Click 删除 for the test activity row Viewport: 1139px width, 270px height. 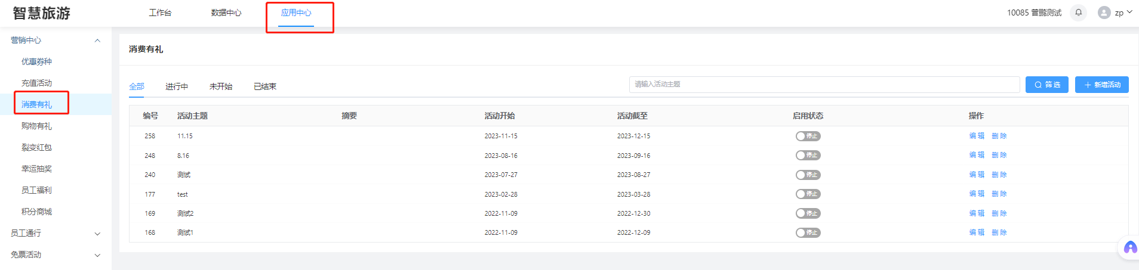pyautogui.click(x=999, y=194)
